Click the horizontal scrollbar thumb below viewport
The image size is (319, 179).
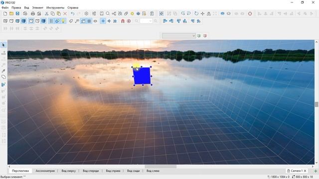pyautogui.click(x=160, y=167)
